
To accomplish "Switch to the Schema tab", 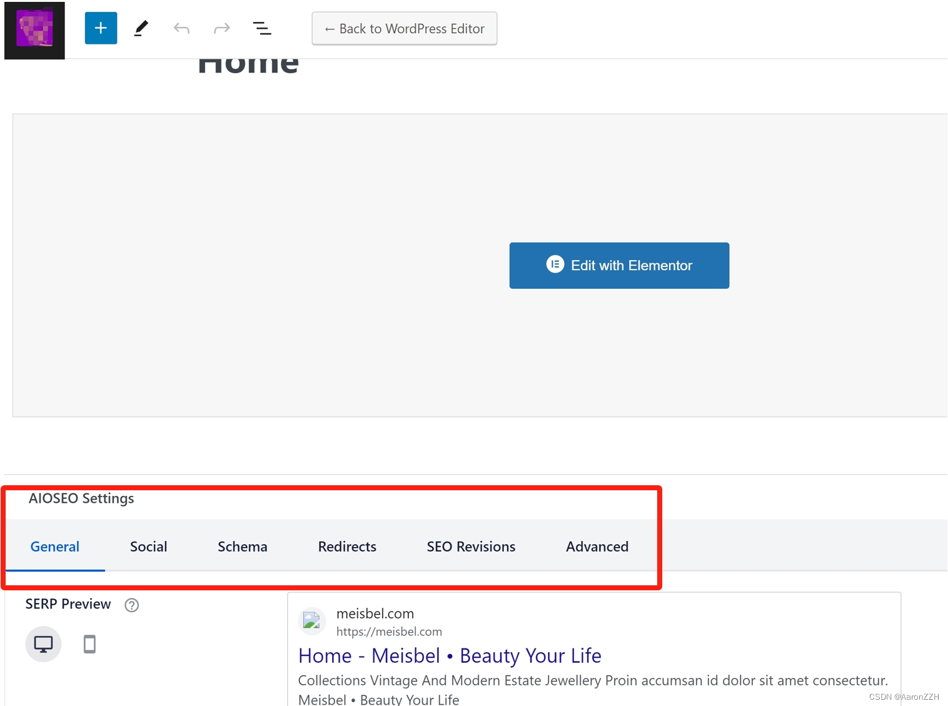I will 243,547.
